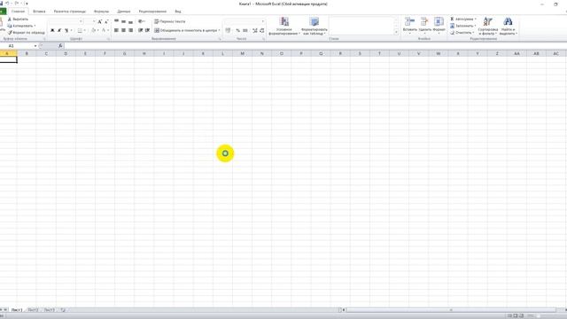
Task: Open Sort & Filter (Сортировка и фильтр)
Action: [488, 26]
